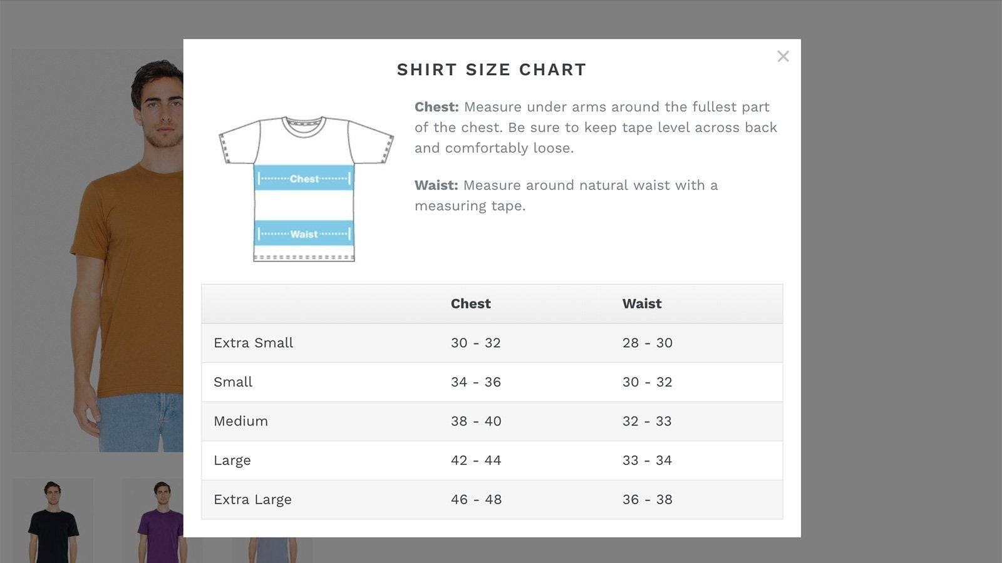Image resolution: width=1002 pixels, height=563 pixels.
Task: Click the Extra Large row label
Action: pyautogui.click(x=252, y=500)
